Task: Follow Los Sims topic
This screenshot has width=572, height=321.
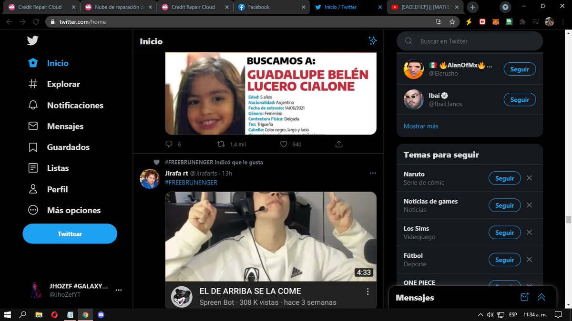Action: [504, 233]
